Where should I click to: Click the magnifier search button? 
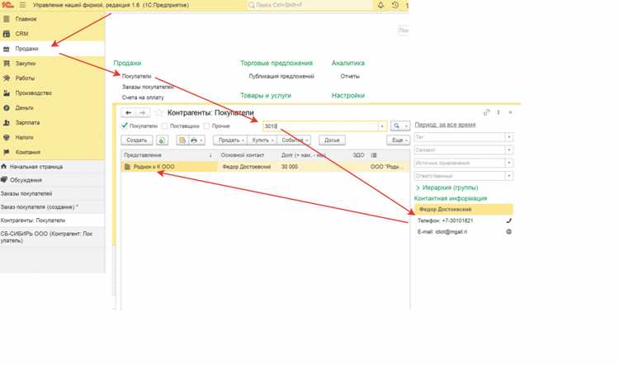pyautogui.click(x=396, y=126)
